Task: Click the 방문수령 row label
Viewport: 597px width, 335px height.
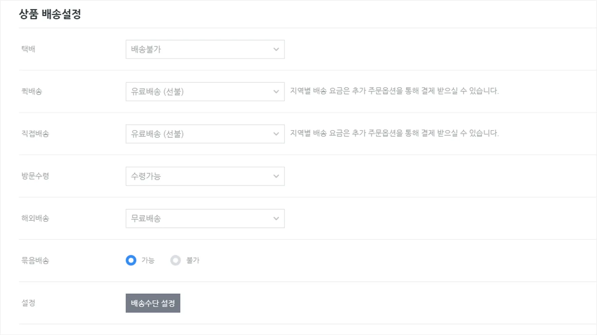Action: click(35, 176)
